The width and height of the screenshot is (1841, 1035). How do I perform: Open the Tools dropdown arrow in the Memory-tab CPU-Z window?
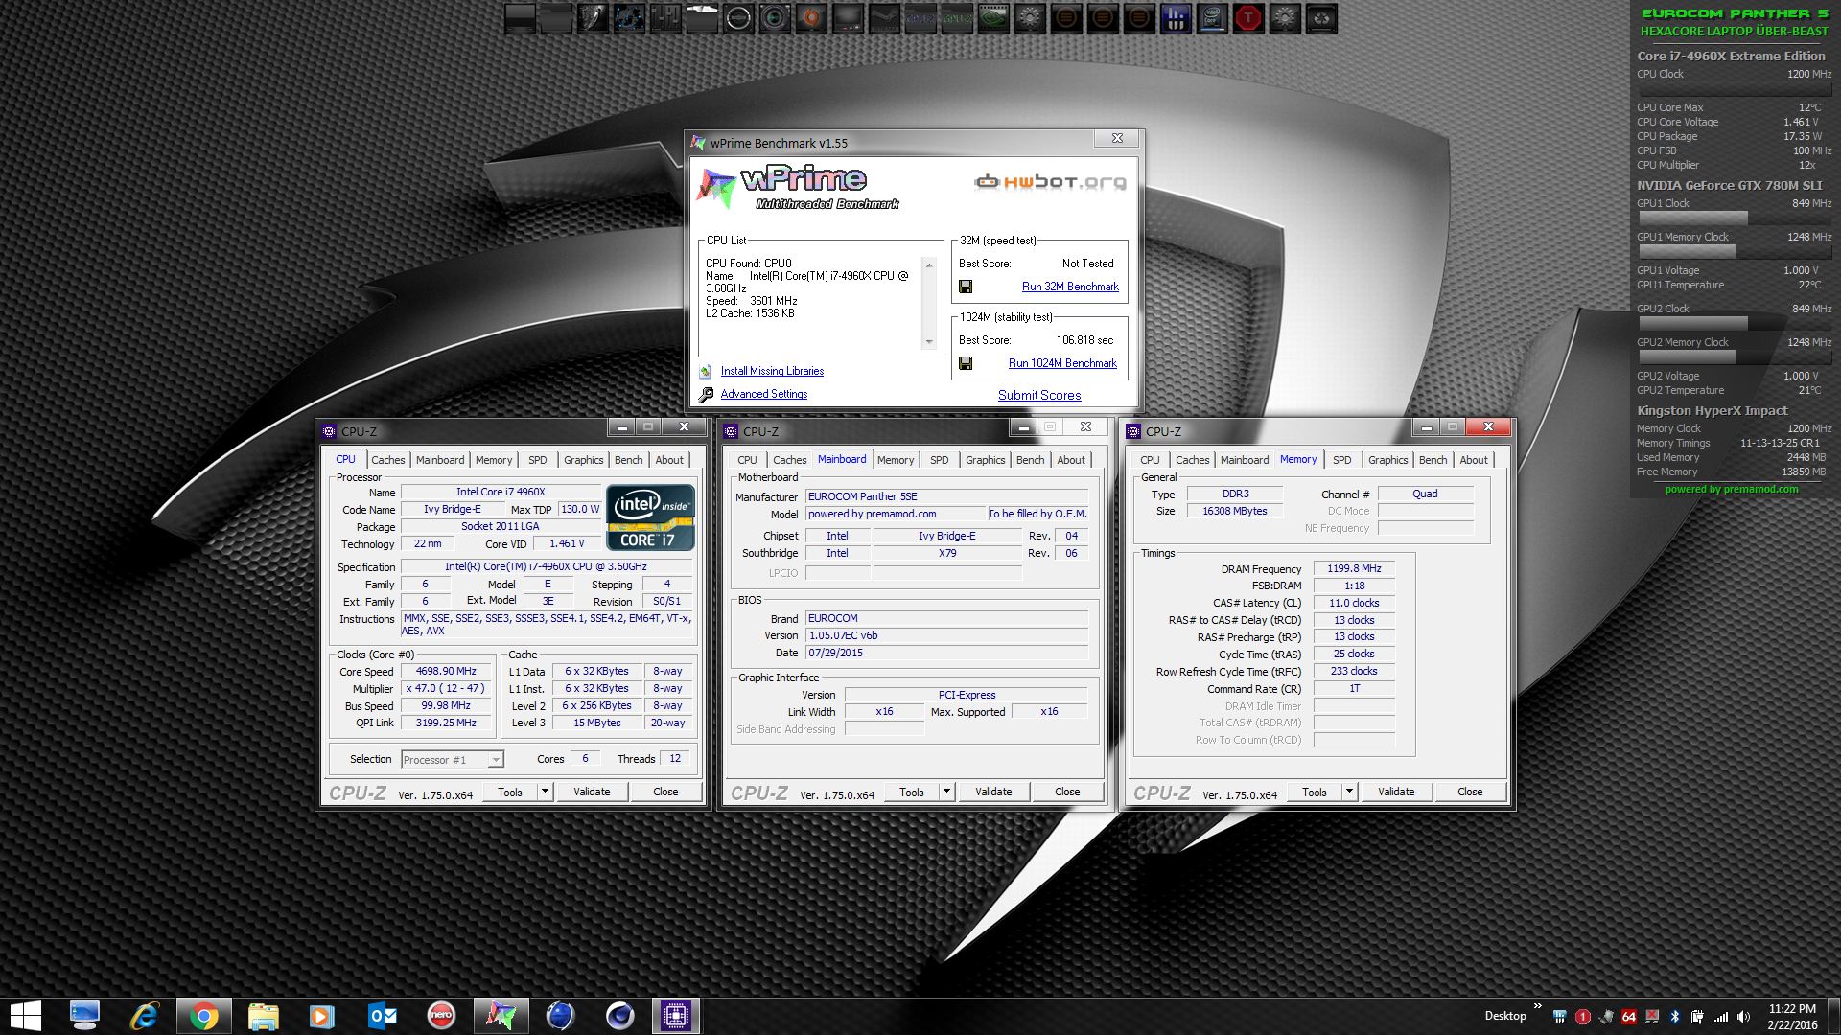(1349, 792)
